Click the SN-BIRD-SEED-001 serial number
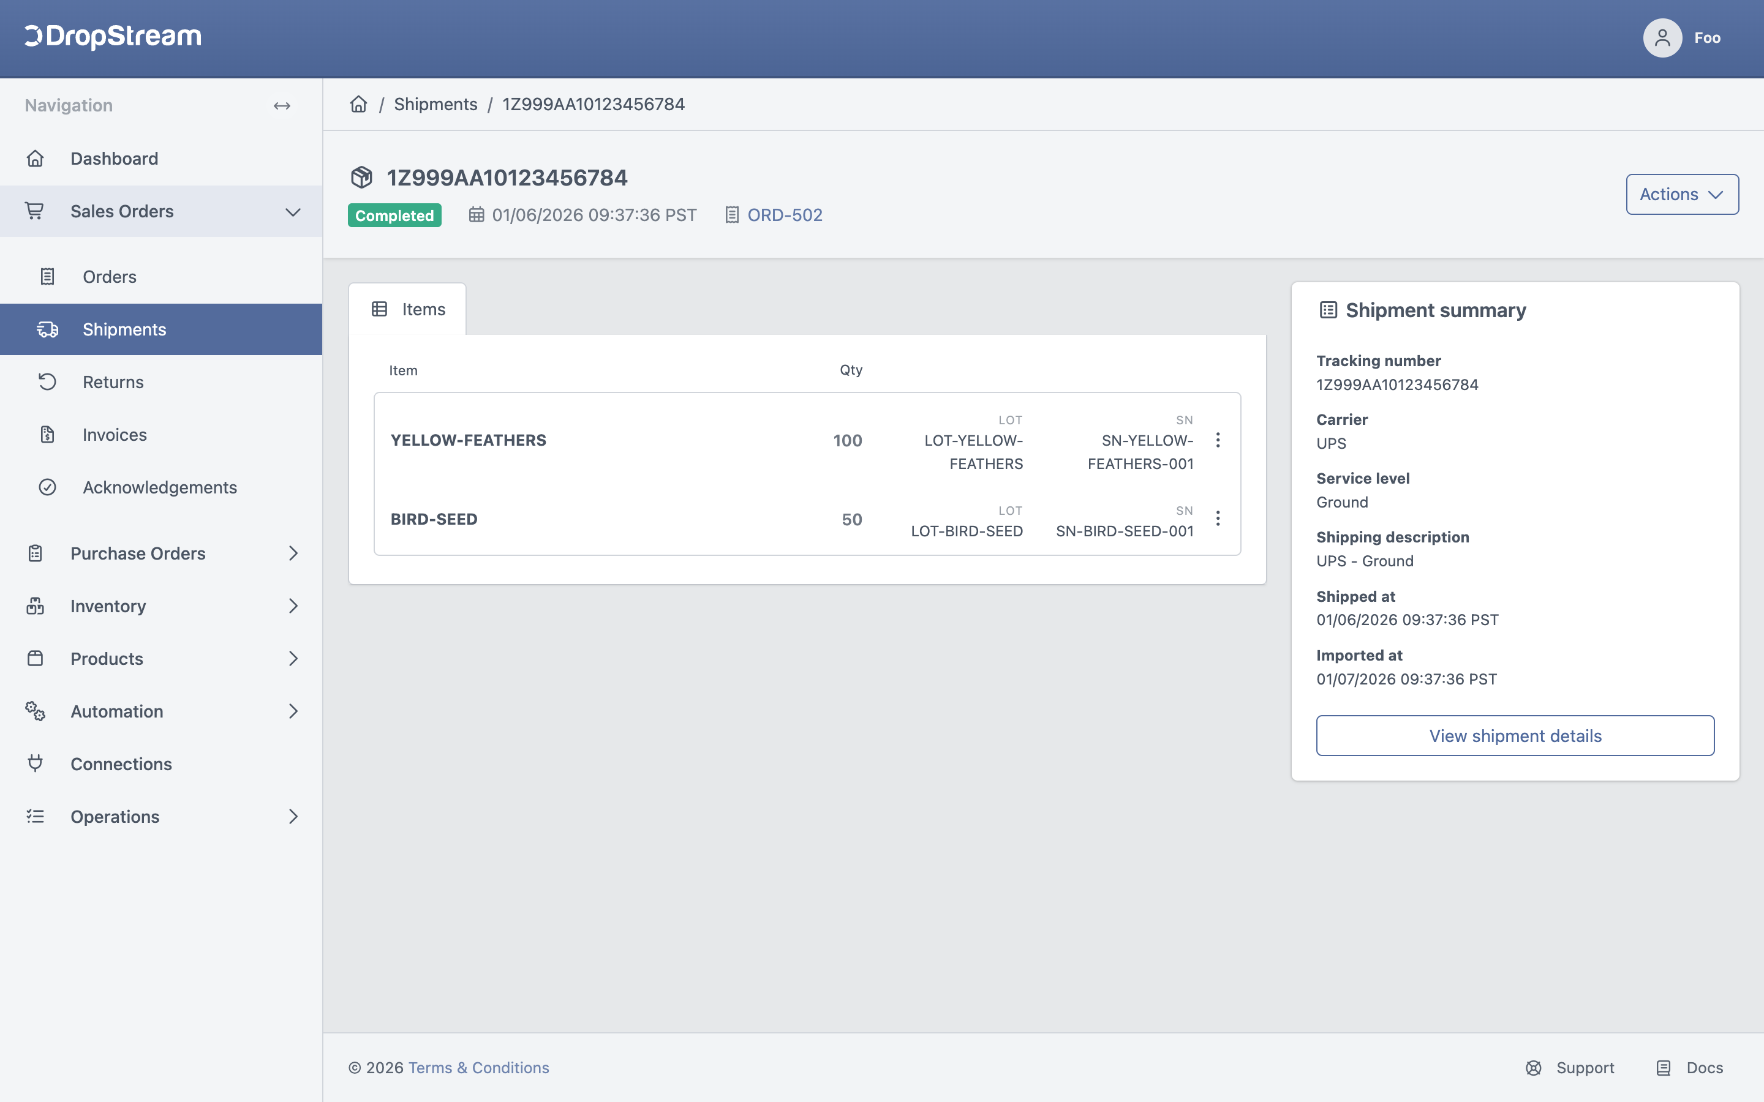Image resolution: width=1764 pixels, height=1102 pixels. (1124, 531)
